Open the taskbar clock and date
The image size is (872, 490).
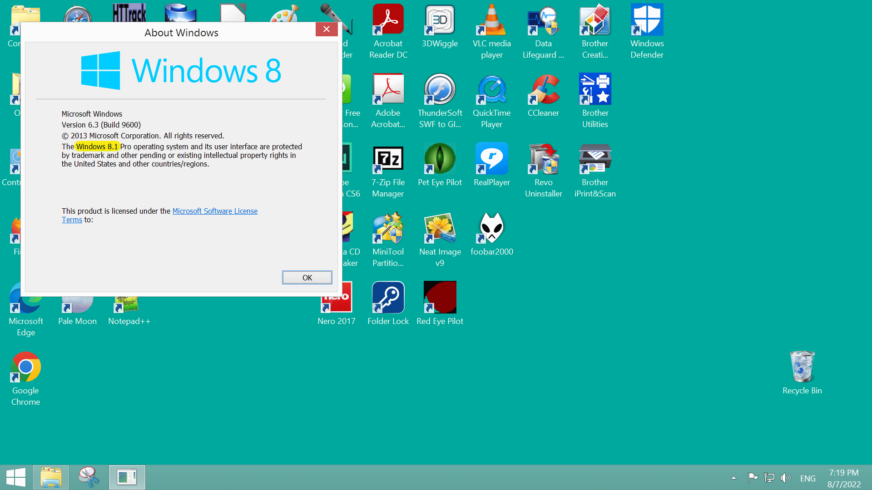pos(844,478)
